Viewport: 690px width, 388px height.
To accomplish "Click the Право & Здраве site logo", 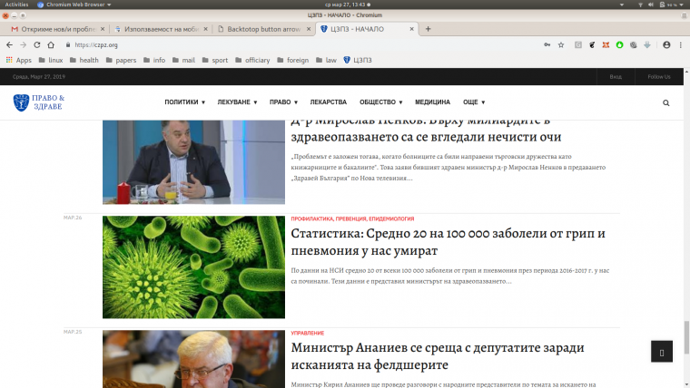I will 39,102.
